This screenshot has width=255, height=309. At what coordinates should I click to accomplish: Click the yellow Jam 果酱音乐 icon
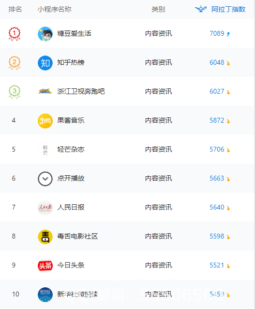45,121
